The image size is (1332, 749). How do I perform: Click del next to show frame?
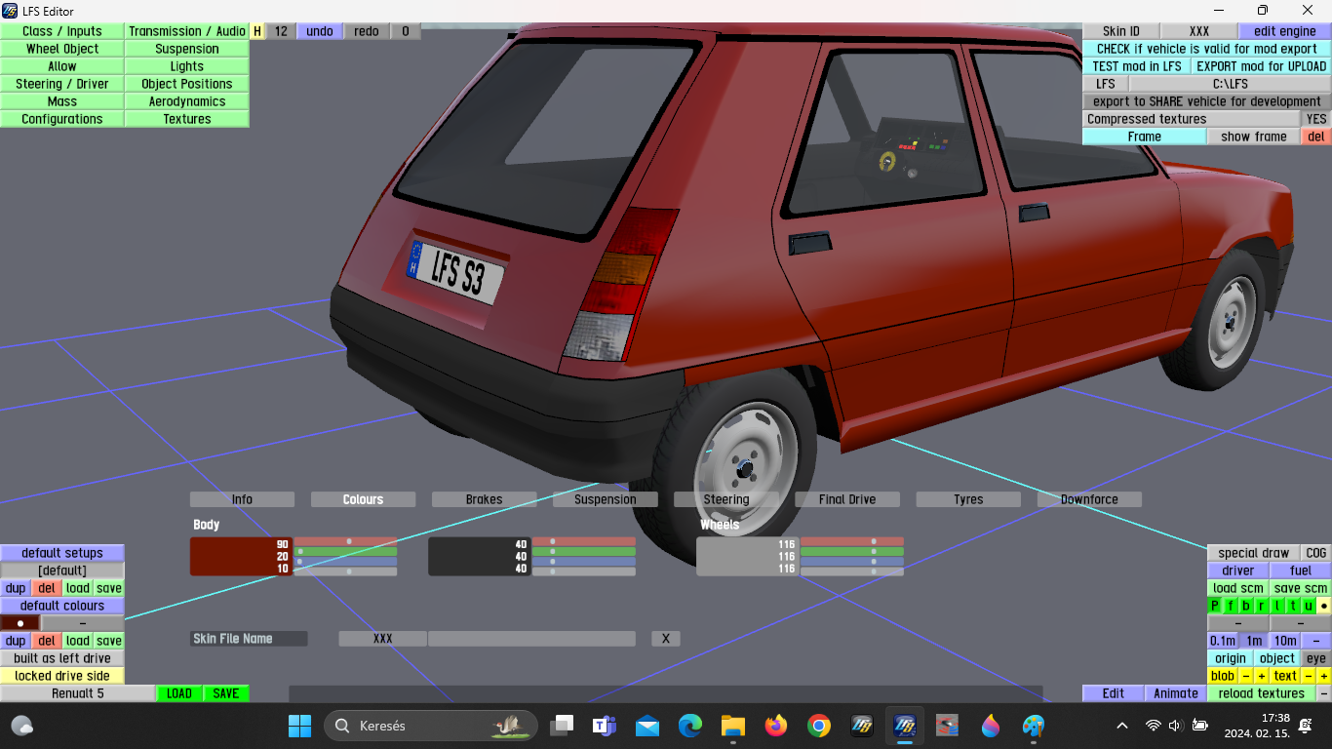click(1316, 137)
